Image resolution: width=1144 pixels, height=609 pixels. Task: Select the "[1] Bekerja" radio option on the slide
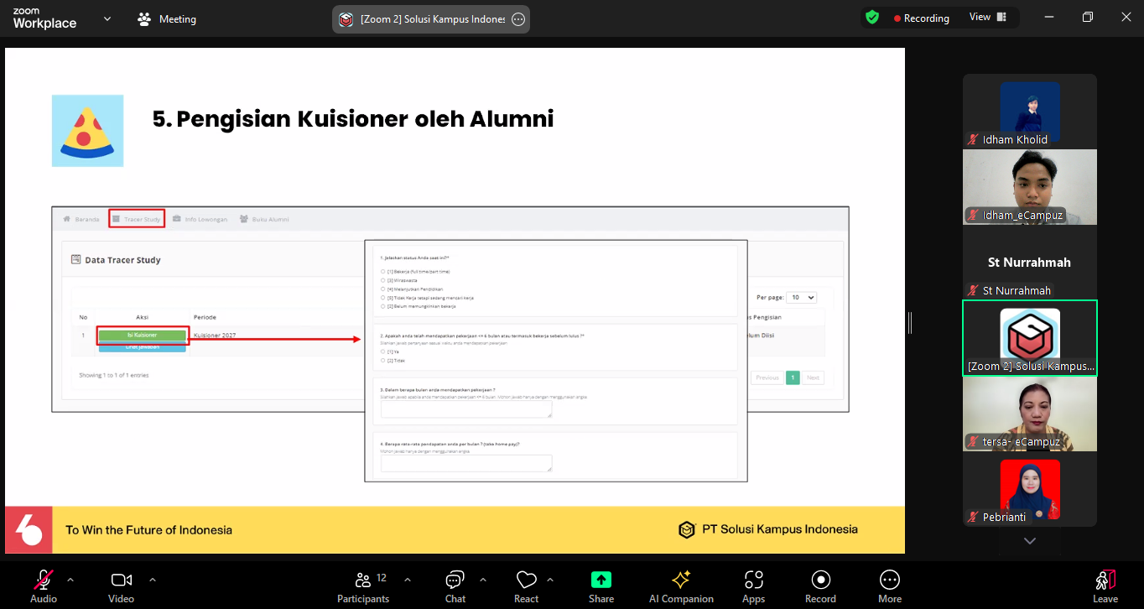click(383, 272)
